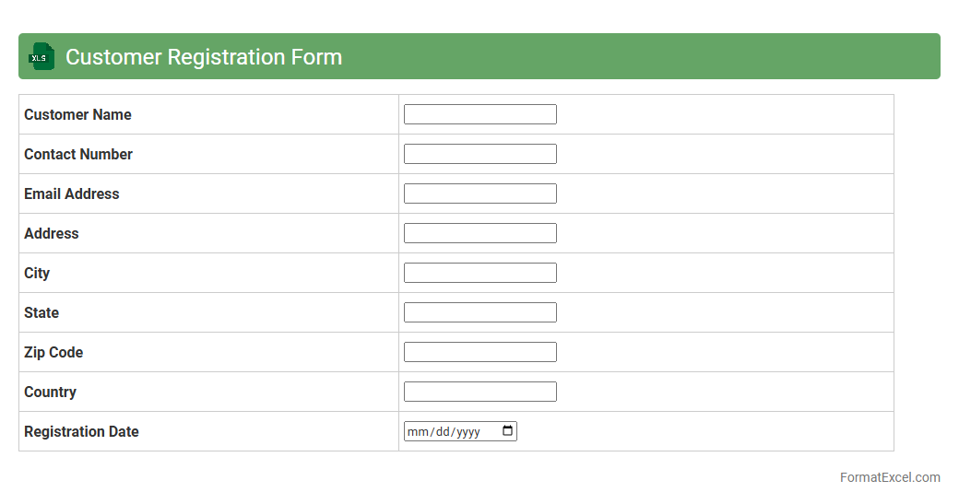
Task: Click the Customer Registration Form heading
Action: click(204, 57)
